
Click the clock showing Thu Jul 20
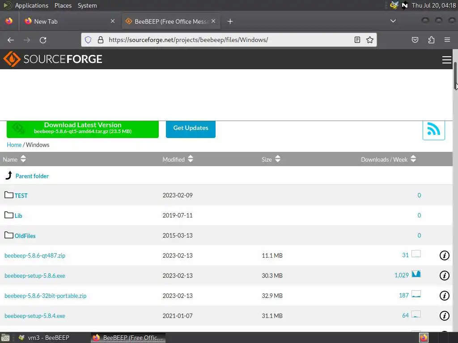point(433,5)
